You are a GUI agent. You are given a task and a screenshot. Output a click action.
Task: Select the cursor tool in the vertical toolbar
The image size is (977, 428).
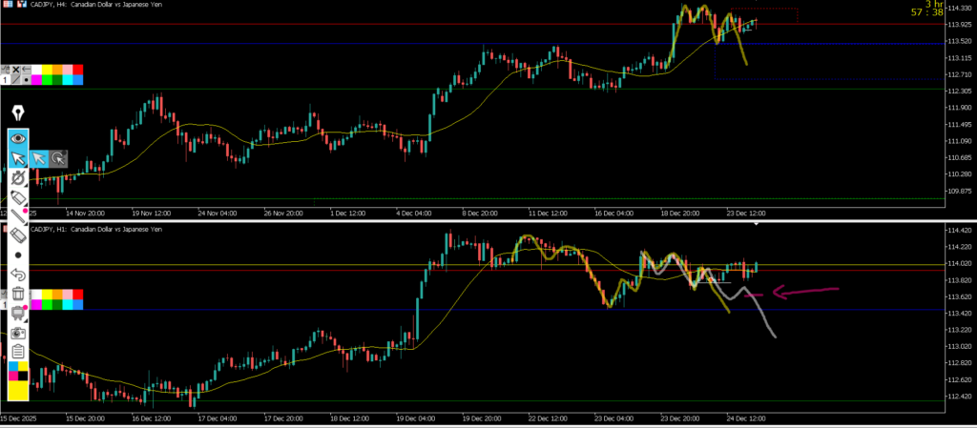[18, 158]
